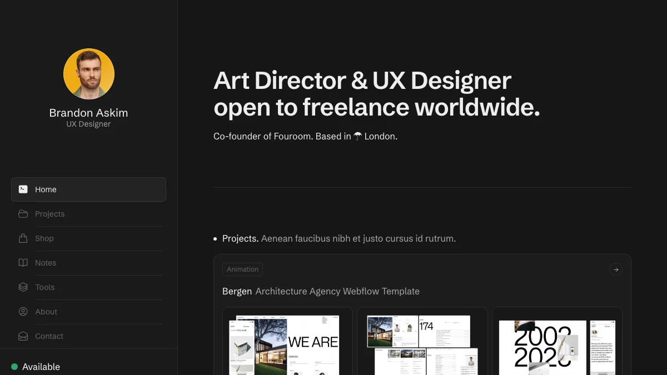Open the 'WE ARE' Bergen preview thumbnail
Image resolution: width=667 pixels, height=375 pixels.
(x=287, y=341)
